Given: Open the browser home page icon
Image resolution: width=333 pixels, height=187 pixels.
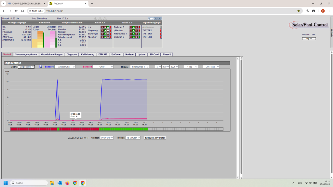Looking at the screenshot, I should click(x=22, y=11).
